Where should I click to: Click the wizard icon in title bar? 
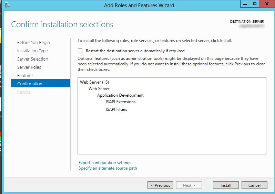click(7, 5)
